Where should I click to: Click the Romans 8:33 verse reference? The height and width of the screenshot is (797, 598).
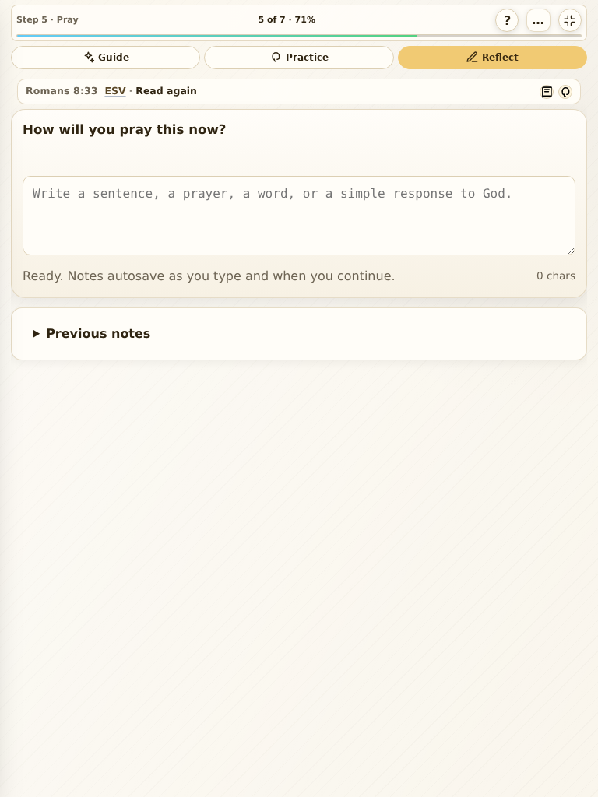[x=62, y=91]
